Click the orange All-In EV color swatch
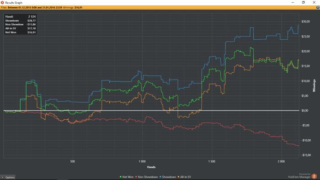 (x=178, y=177)
